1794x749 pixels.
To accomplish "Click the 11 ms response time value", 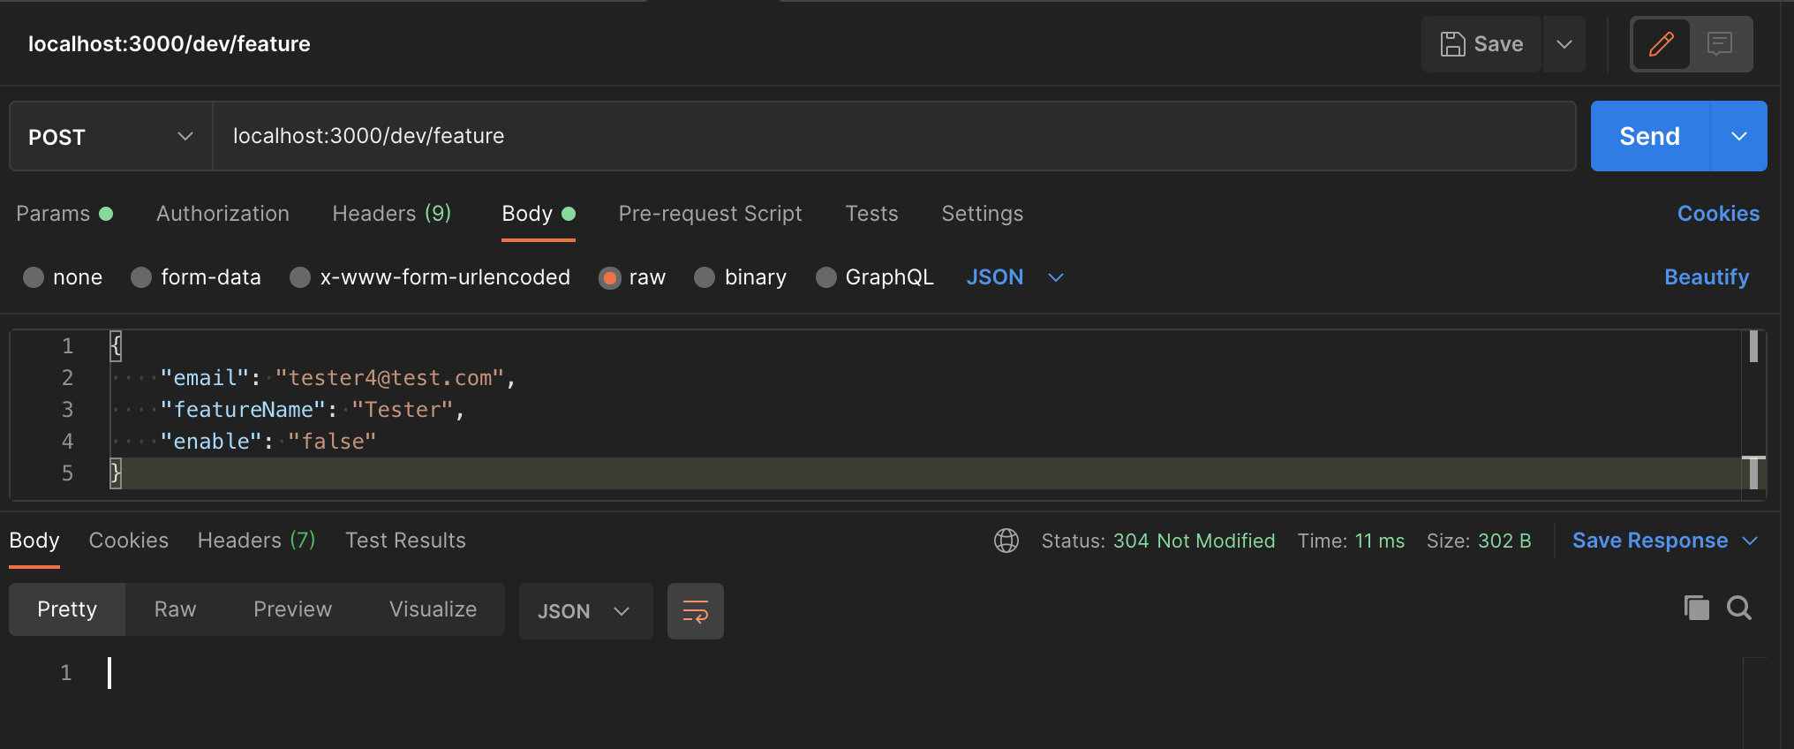I will 1379,541.
